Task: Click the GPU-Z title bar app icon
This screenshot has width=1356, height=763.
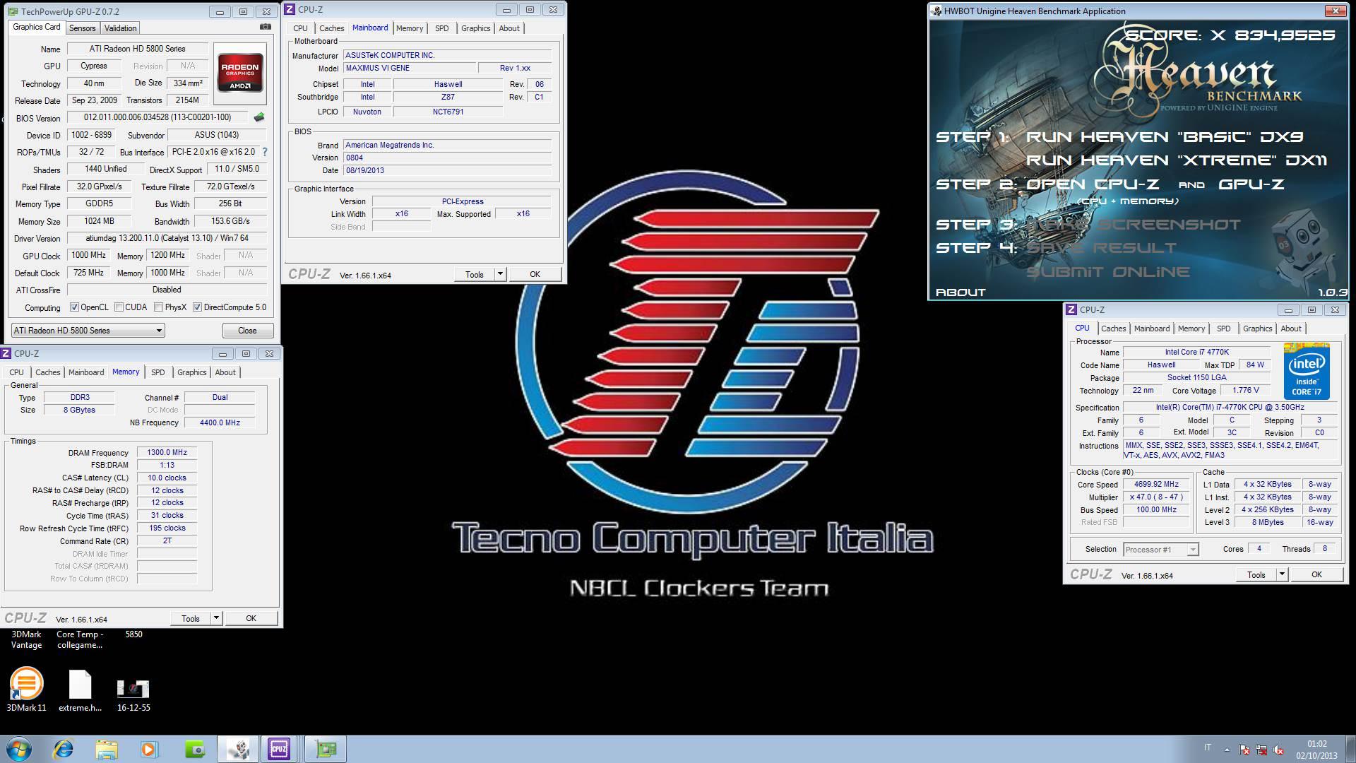Action: click(x=14, y=11)
